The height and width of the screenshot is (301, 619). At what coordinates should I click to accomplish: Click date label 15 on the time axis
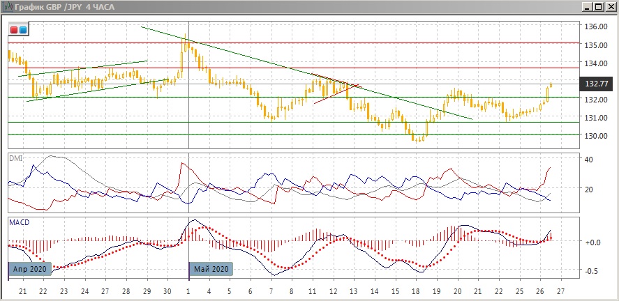(396, 291)
